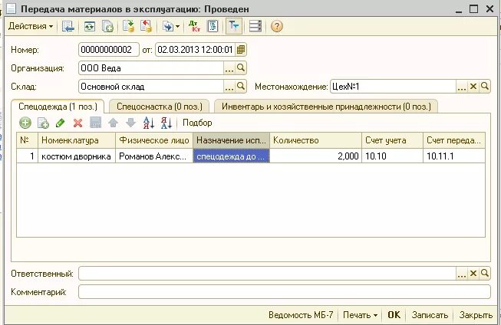Delete the row with the red X icon
The image size is (501, 325).
(77, 123)
